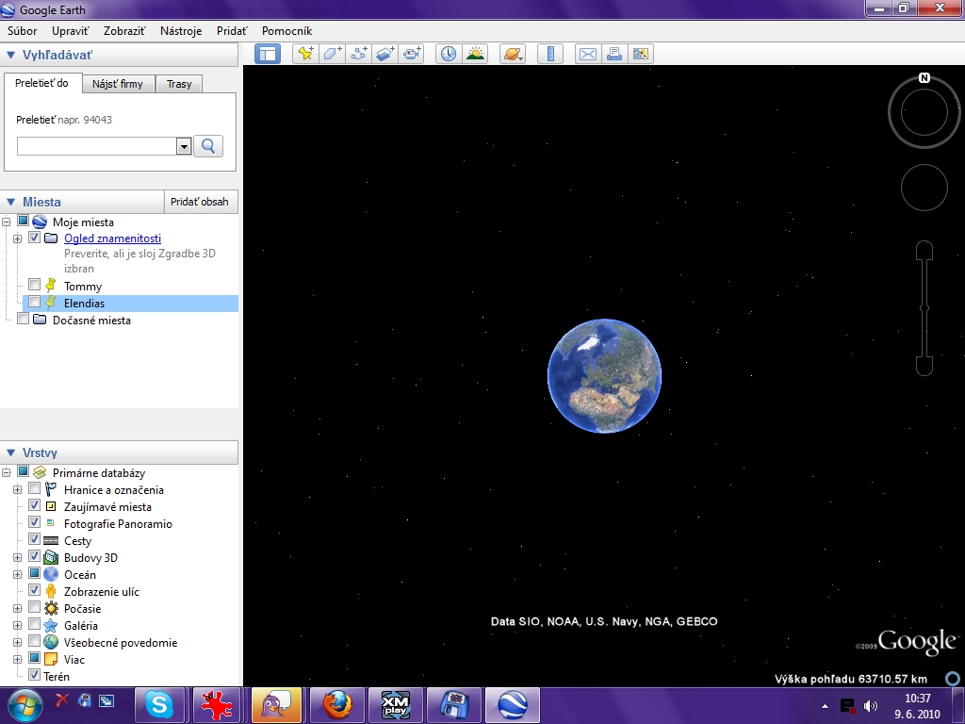Image resolution: width=965 pixels, height=724 pixels.
Task: Add a polygon from toolbar
Action: pyautogui.click(x=333, y=54)
